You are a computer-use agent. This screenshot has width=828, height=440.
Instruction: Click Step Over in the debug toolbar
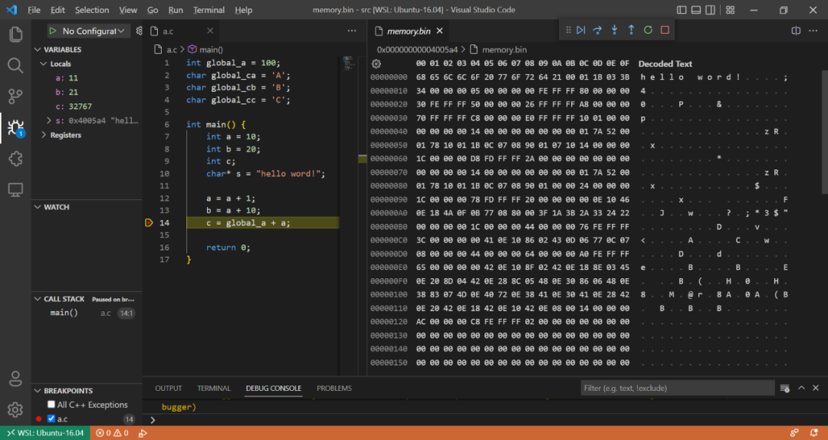pos(598,30)
